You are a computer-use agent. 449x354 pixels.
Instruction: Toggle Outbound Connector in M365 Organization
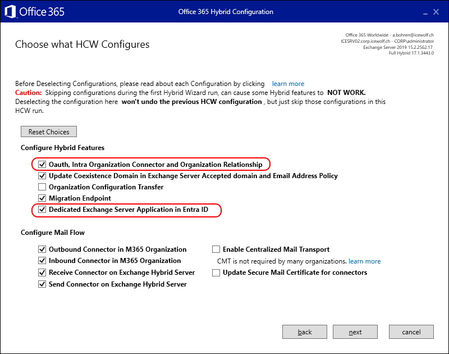(42, 249)
